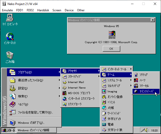Click the 検索(F) magnifier icon
The image size is (161, 134).
click(12, 96)
